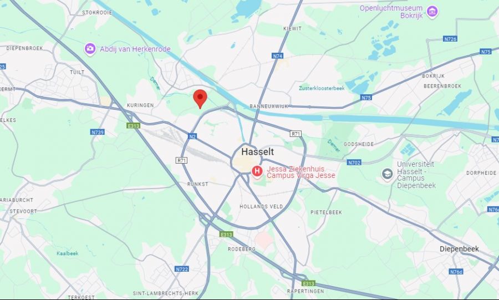Open Jessa Ziekenhuis Campus Virga Jesse label
Screen dimensions: 499x300
pyautogui.click(x=301, y=172)
